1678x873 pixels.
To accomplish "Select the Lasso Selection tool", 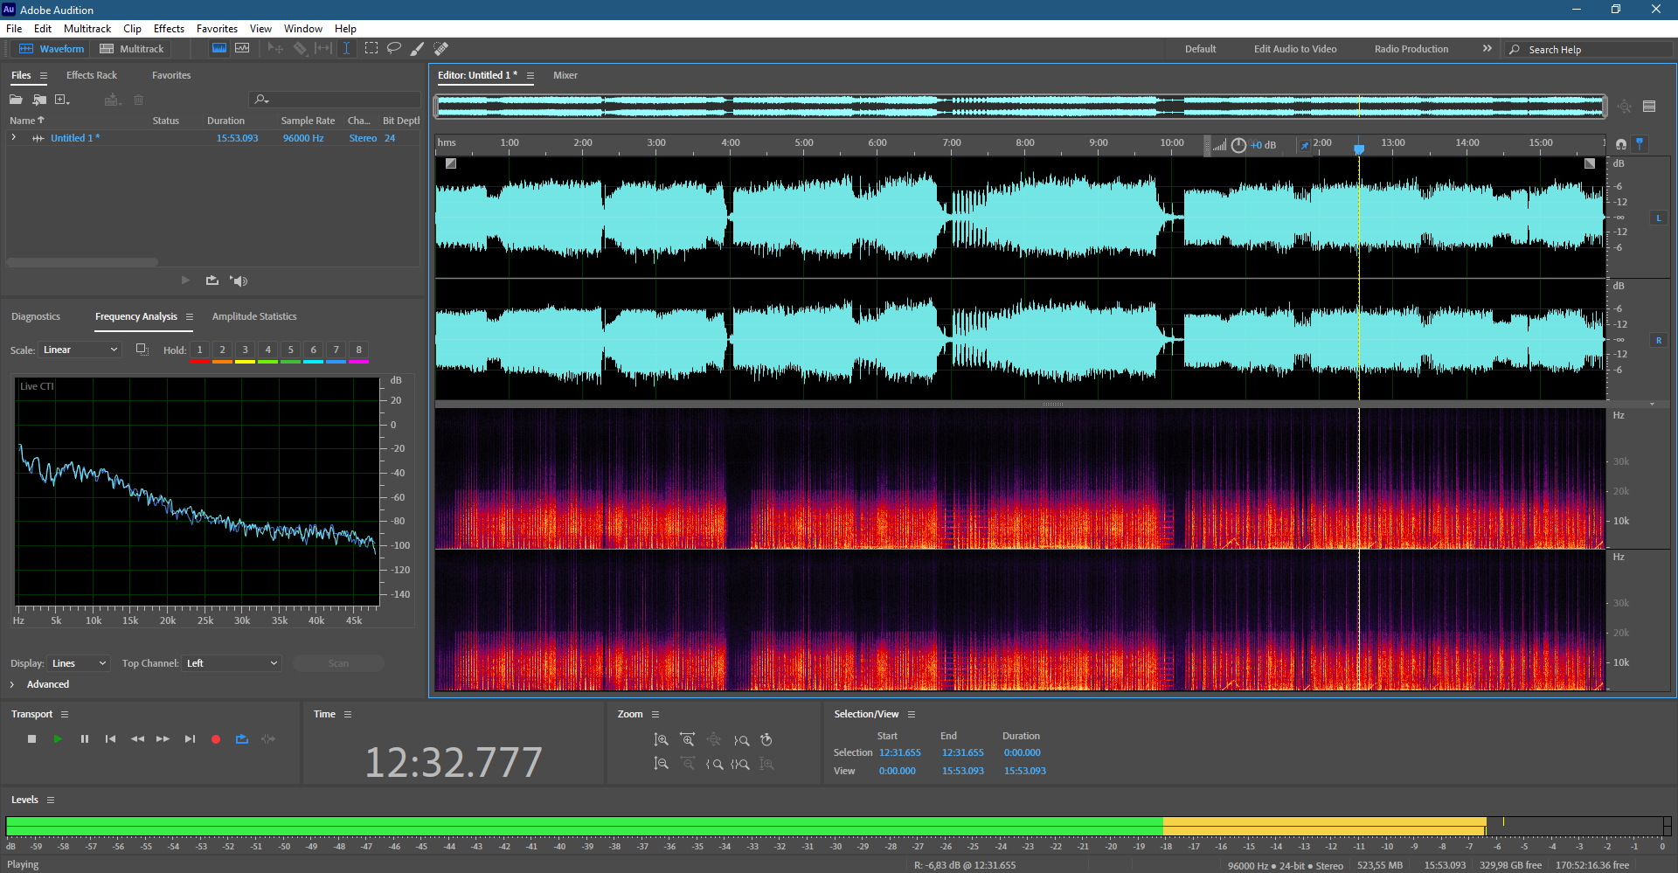I will point(394,49).
